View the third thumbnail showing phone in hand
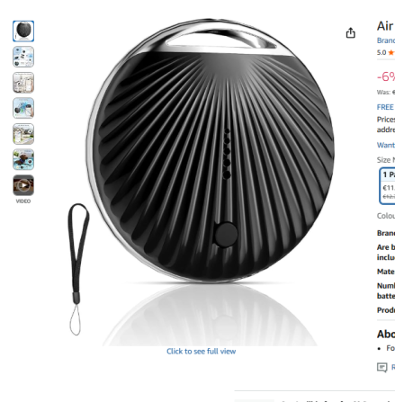 [23, 83]
